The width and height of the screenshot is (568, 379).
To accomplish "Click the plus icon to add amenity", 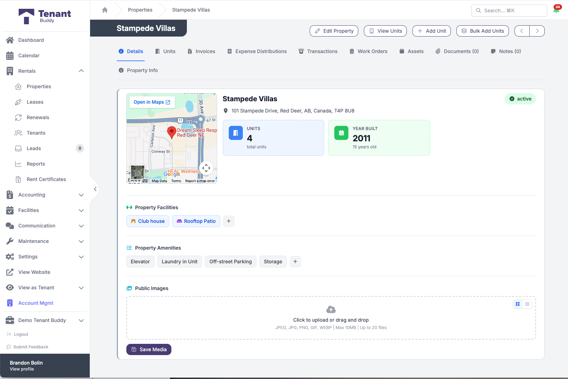I will (295, 262).
